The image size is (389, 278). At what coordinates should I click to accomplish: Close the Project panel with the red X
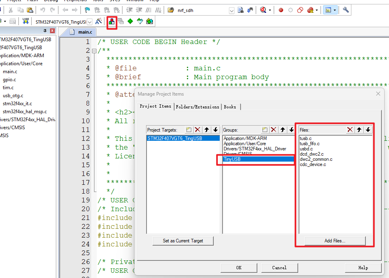(52, 31)
